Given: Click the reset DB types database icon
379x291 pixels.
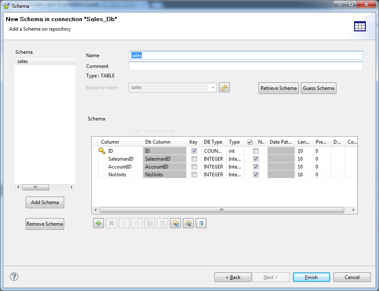Looking at the screenshot, I should (201, 223).
